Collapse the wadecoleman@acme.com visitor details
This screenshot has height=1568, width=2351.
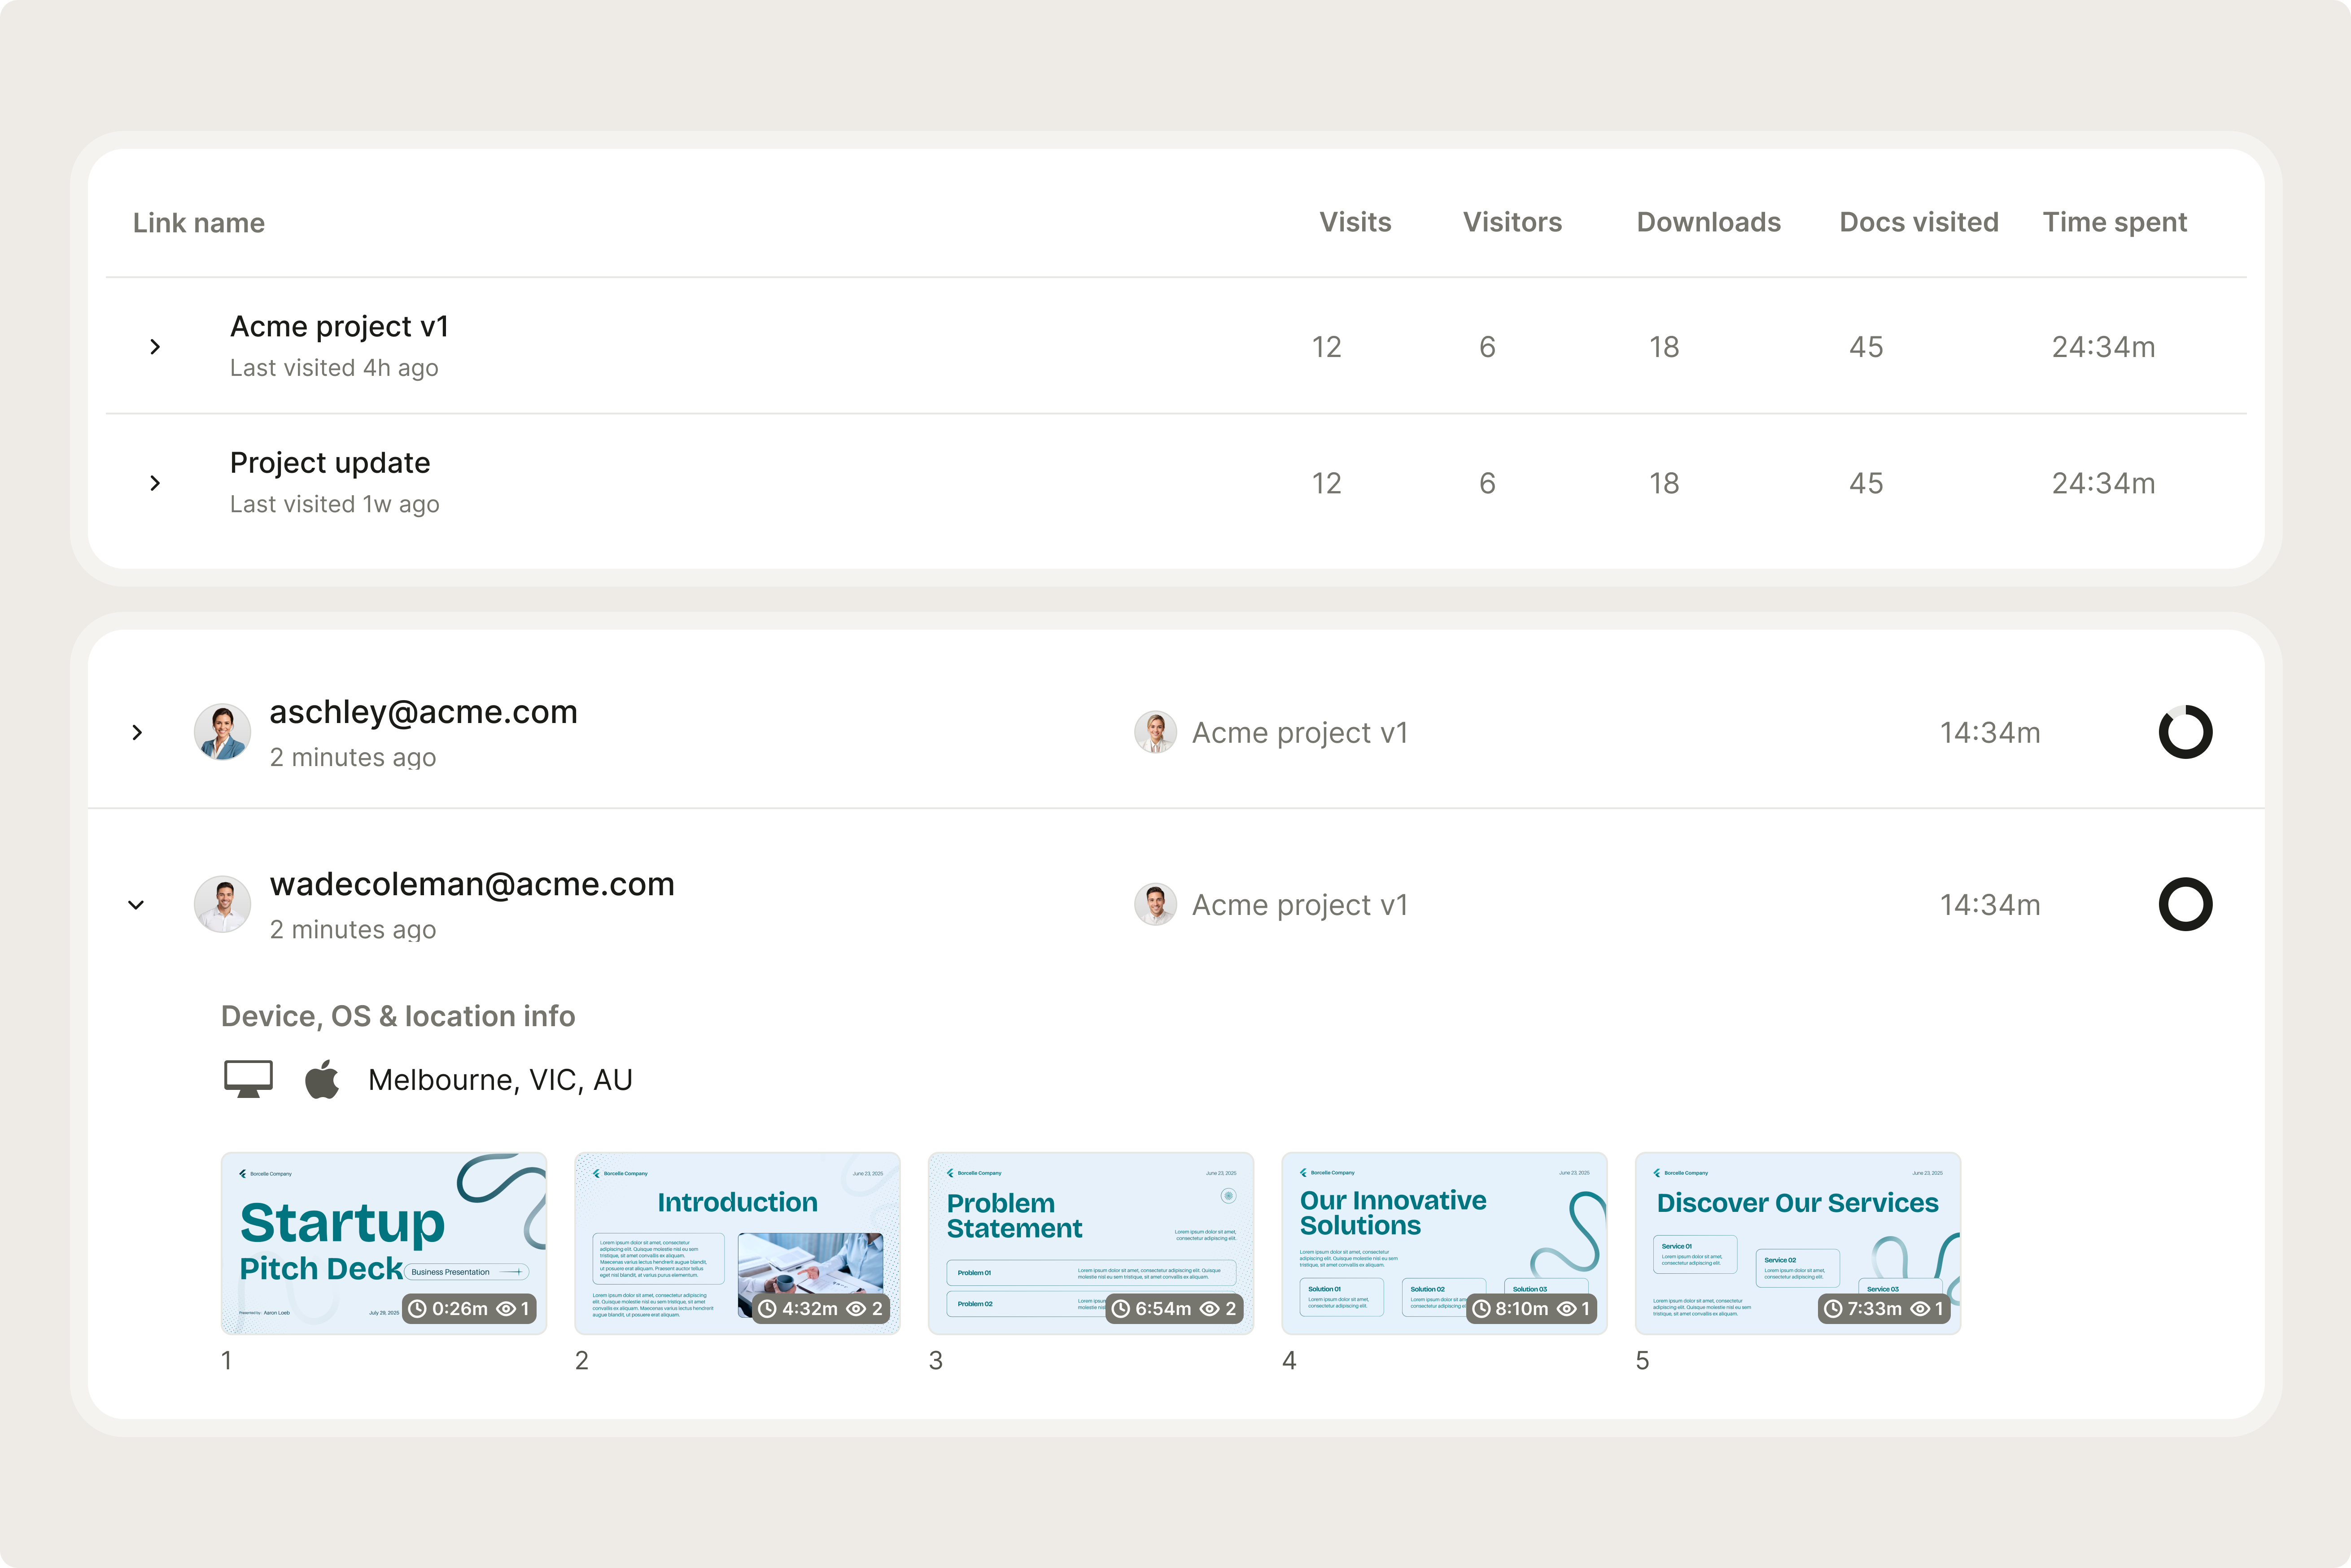(x=136, y=905)
